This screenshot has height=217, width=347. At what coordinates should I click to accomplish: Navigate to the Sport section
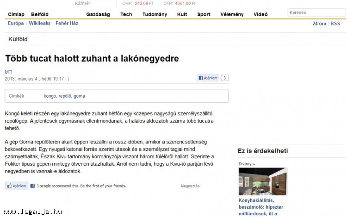tap(204, 14)
